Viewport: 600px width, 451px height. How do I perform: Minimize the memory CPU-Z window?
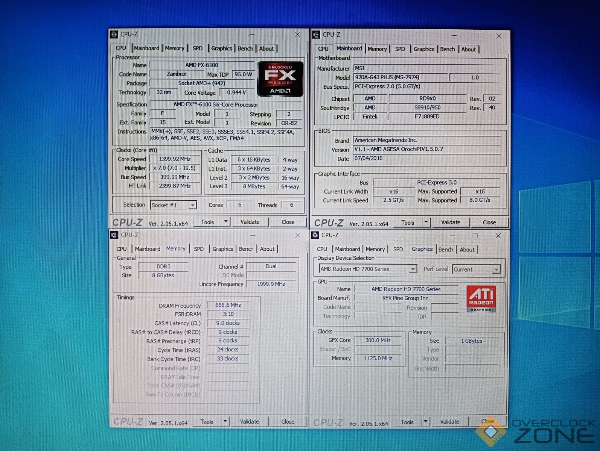pyautogui.click(x=253, y=235)
